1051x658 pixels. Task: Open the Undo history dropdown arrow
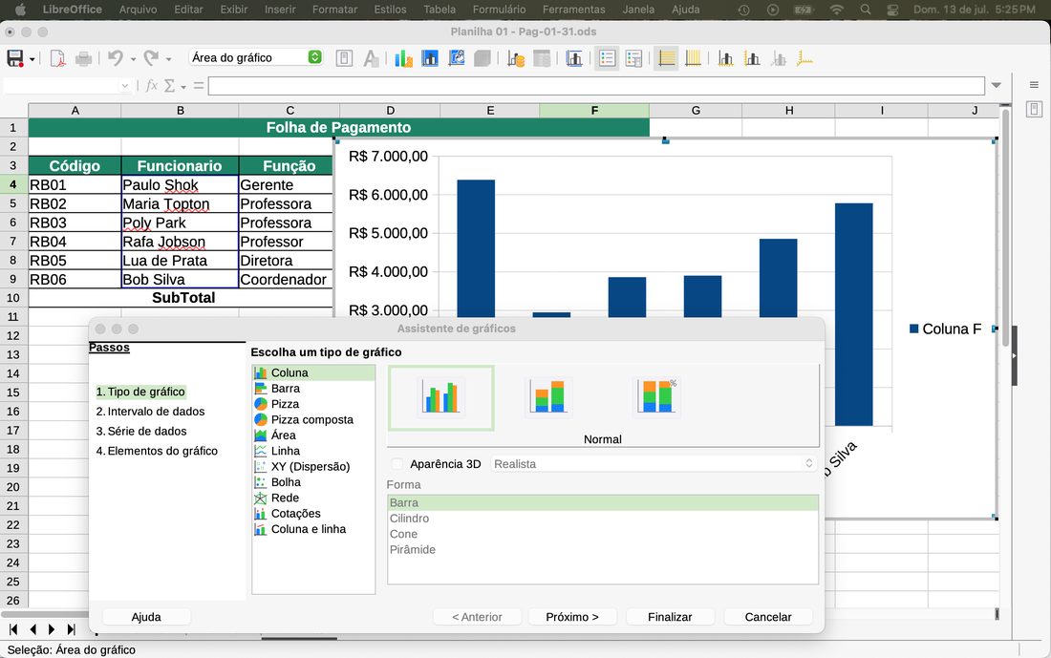133,59
